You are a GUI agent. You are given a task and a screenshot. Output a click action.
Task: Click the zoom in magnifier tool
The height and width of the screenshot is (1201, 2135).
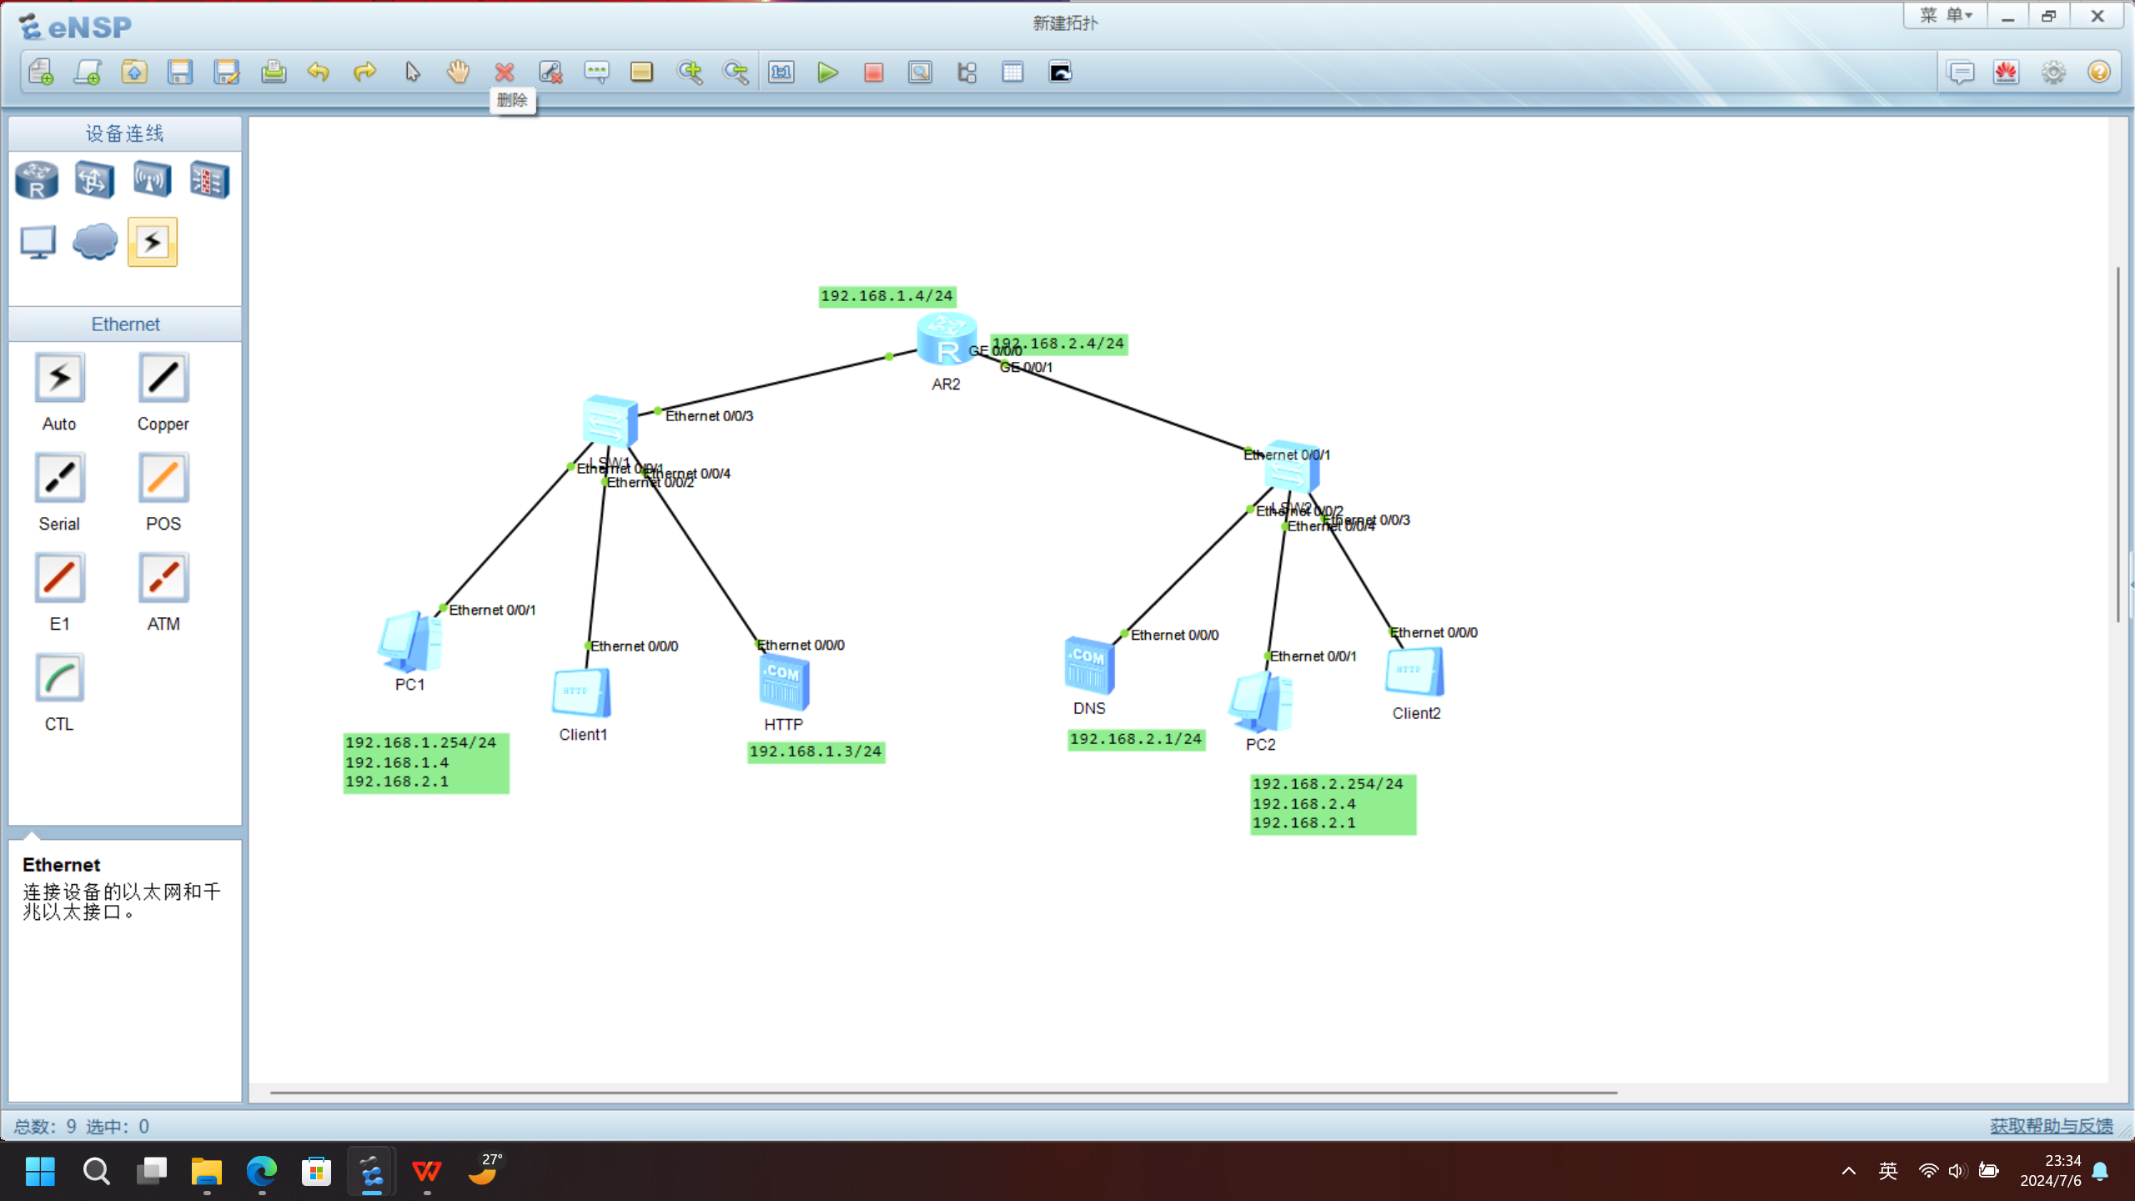[x=690, y=73]
